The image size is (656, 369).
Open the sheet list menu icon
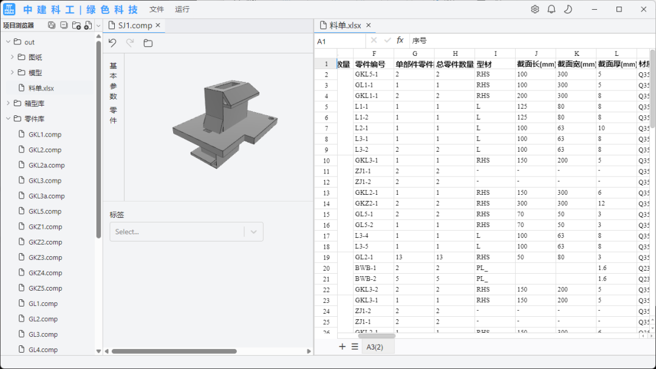[x=355, y=347]
